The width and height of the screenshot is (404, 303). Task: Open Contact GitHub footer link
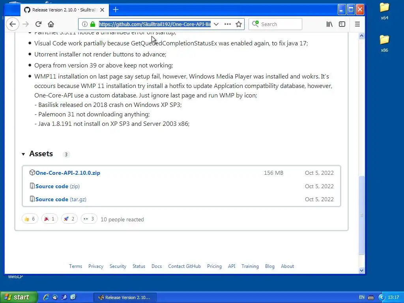pos(185,266)
